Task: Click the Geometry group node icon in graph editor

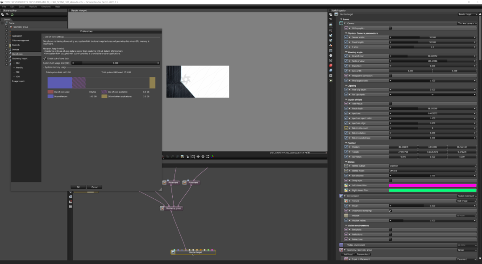Action: click(162, 208)
